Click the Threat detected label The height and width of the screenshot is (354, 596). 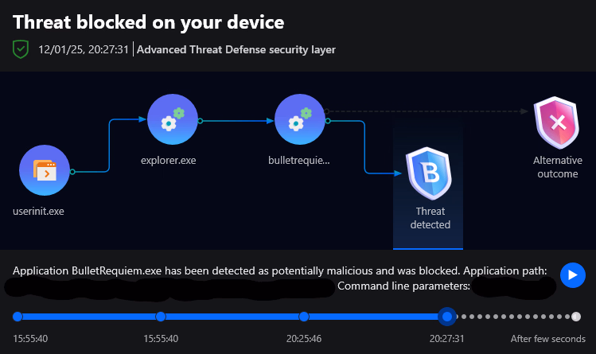[430, 218]
